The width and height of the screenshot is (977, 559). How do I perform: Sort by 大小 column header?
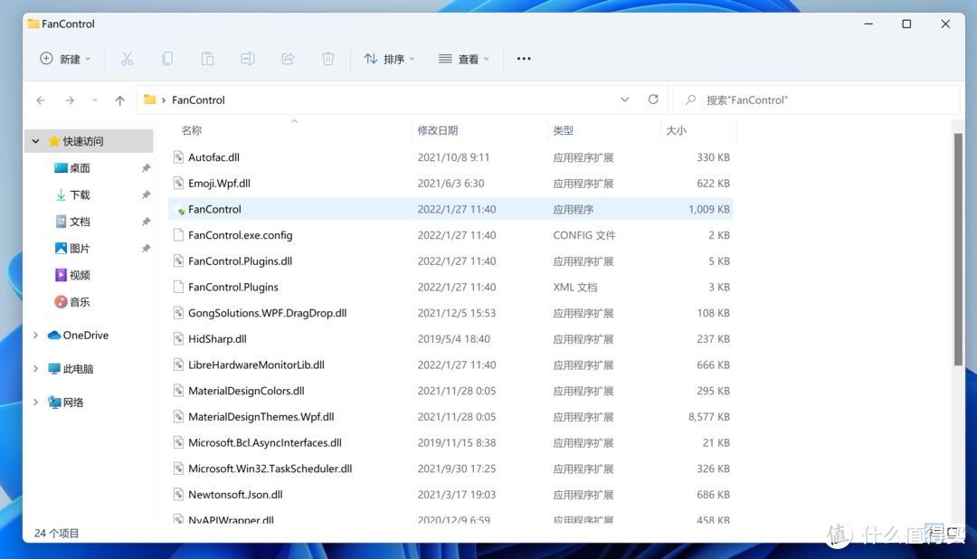(x=676, y=130)
